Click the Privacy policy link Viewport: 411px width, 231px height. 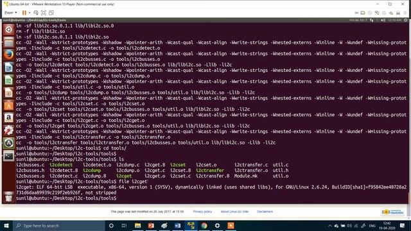tap(202, 212)
